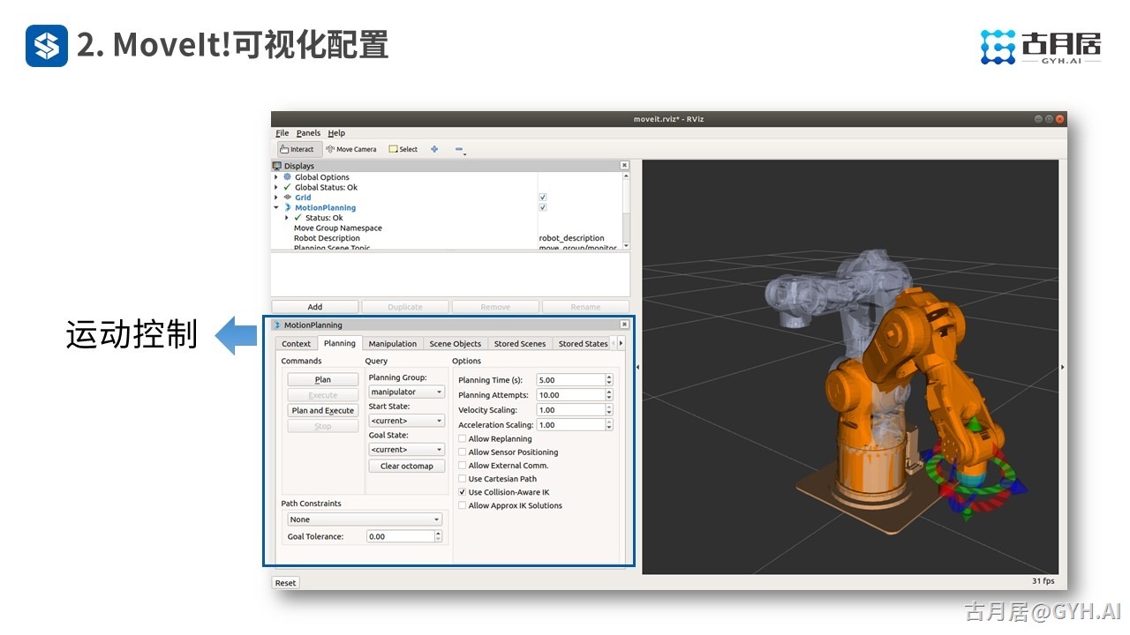The height and width of the screenshot is (635, 1130).
Task: Click the blue plus add-tool icon
Action: coord(434,149)
